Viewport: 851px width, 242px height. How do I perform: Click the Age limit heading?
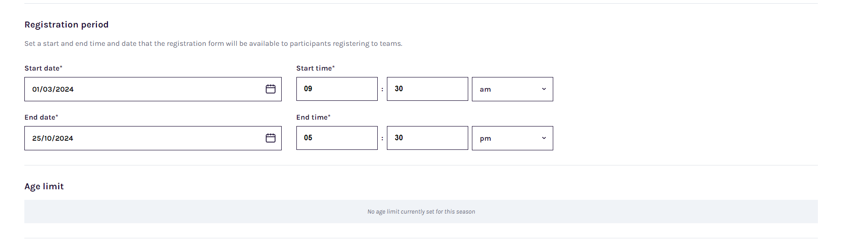click(x=44, y=187)
